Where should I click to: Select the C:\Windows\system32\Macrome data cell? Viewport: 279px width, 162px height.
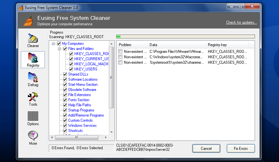click(176, 57)
